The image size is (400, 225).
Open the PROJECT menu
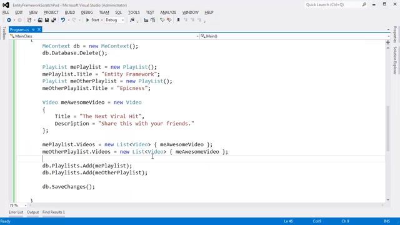(51, 12)
